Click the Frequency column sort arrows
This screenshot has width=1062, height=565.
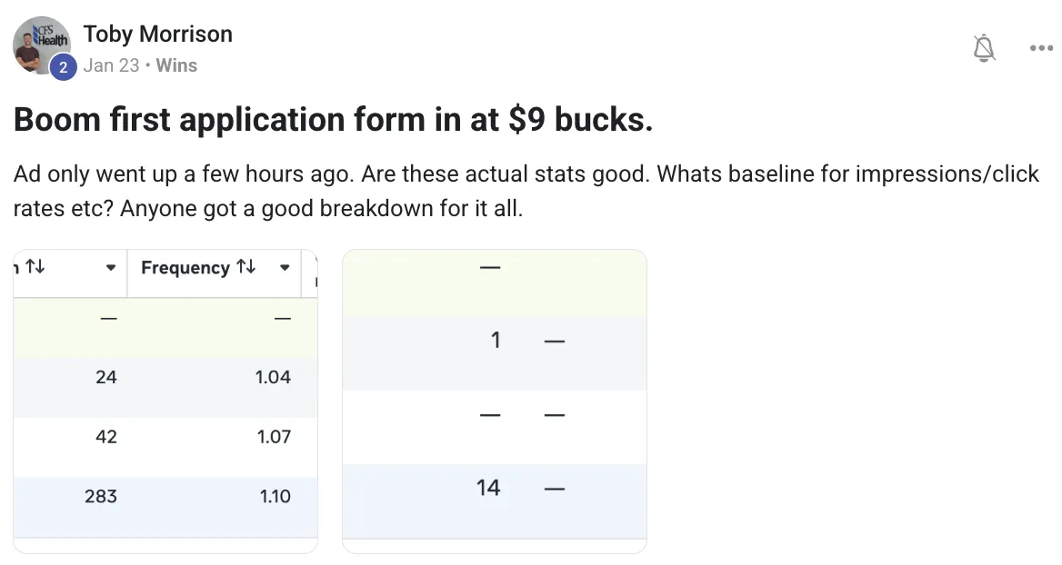(245, 268)
